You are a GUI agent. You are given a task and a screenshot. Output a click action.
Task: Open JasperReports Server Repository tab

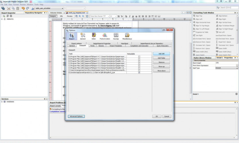point(152,43)
